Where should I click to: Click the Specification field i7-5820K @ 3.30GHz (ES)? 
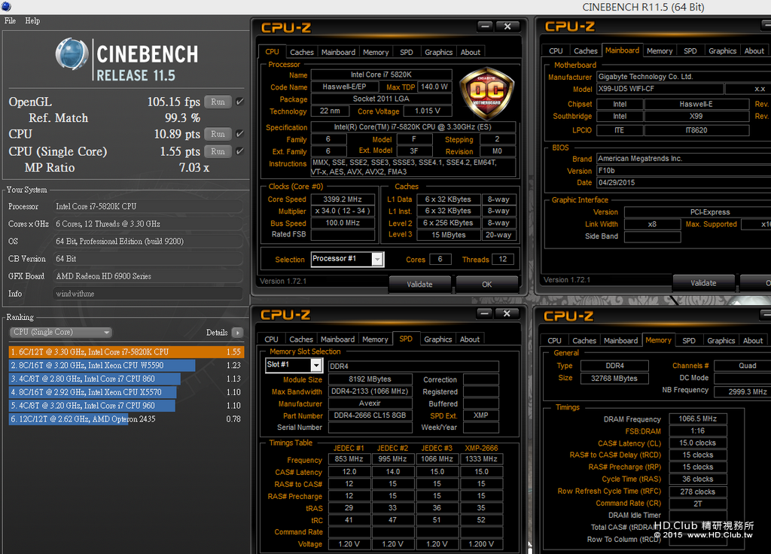click(413, 126)
